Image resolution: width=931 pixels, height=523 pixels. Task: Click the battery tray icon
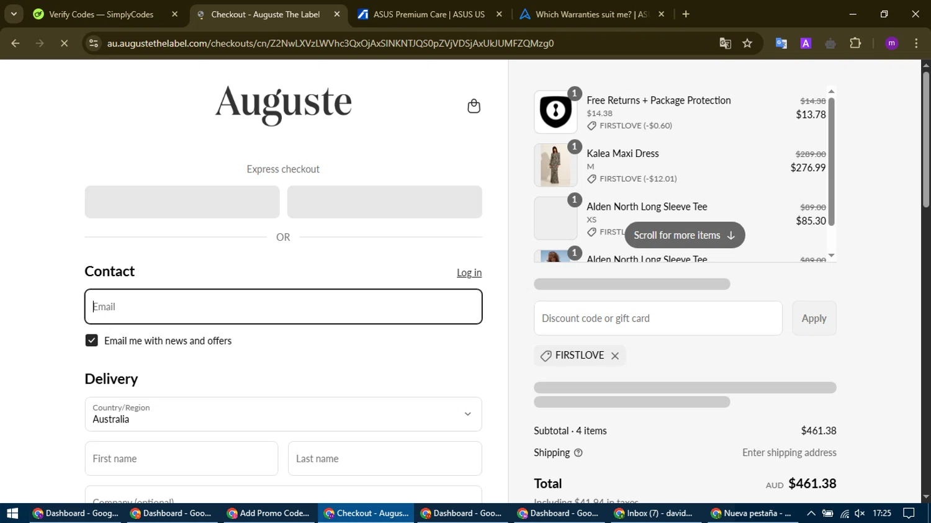827,513
